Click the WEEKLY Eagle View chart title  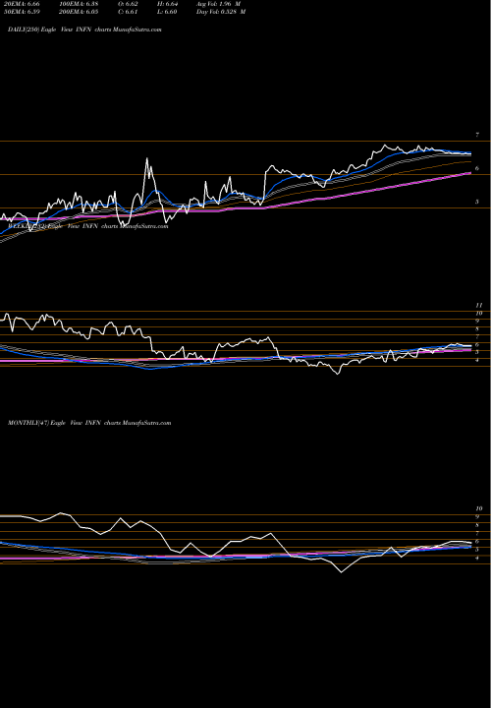88,226
